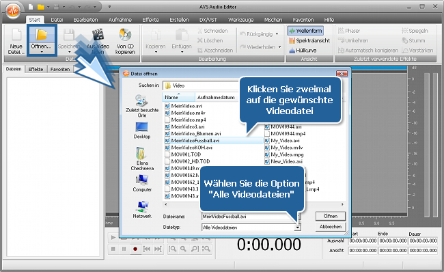Click the pause button
This screenshot has width=444, height=272.
[124, 249]
